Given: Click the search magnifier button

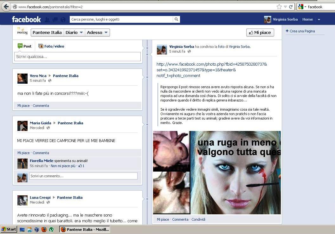Looking at the screenshot, I should [x=176, y=19].
